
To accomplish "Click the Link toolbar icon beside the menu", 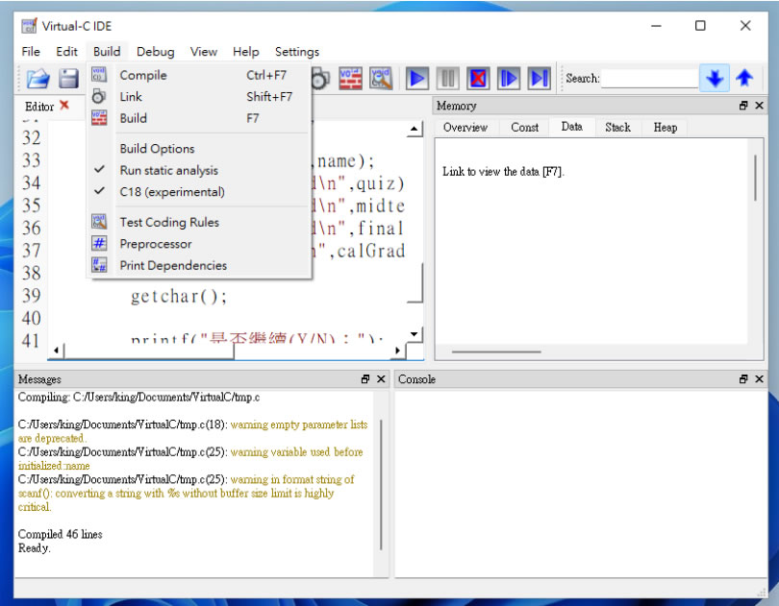I will tap(320, 79).
